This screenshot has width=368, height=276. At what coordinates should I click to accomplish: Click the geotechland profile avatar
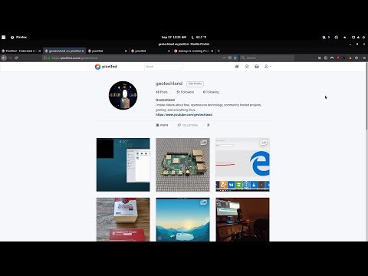tap(123, 95)
